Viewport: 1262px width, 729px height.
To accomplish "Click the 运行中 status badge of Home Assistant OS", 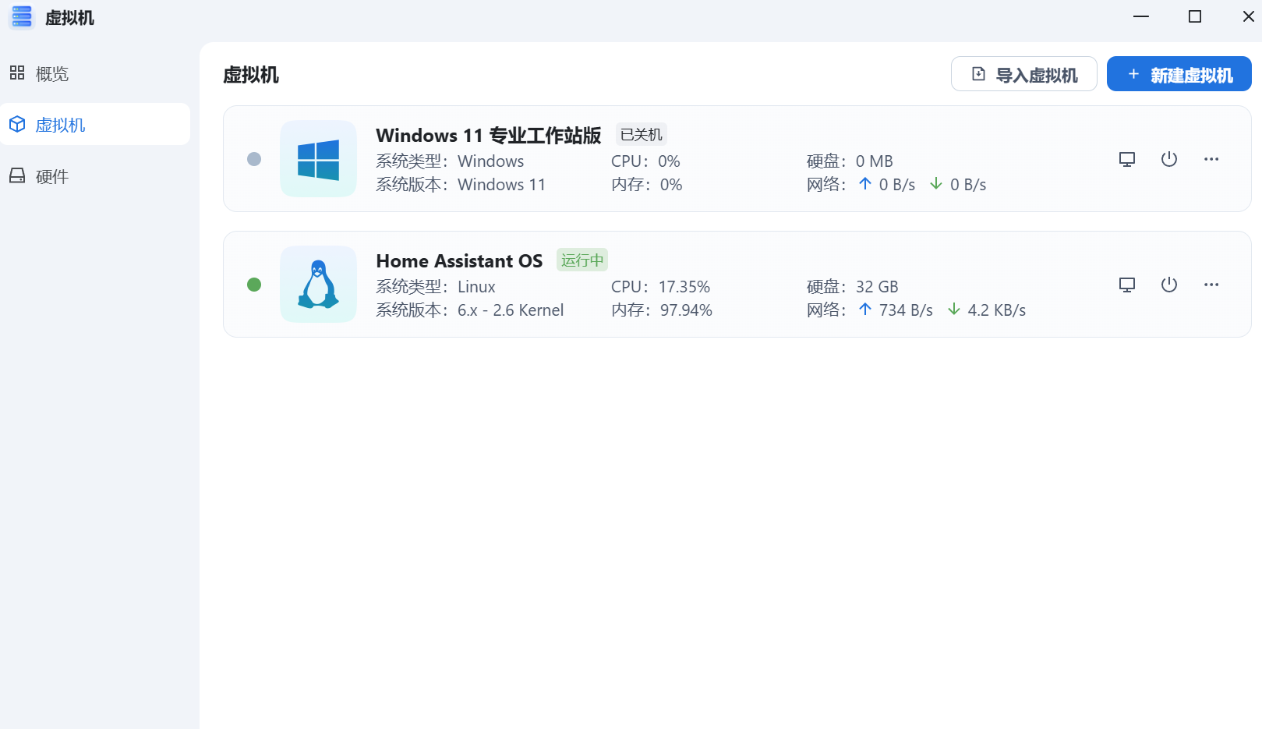I will click(582, 260).
